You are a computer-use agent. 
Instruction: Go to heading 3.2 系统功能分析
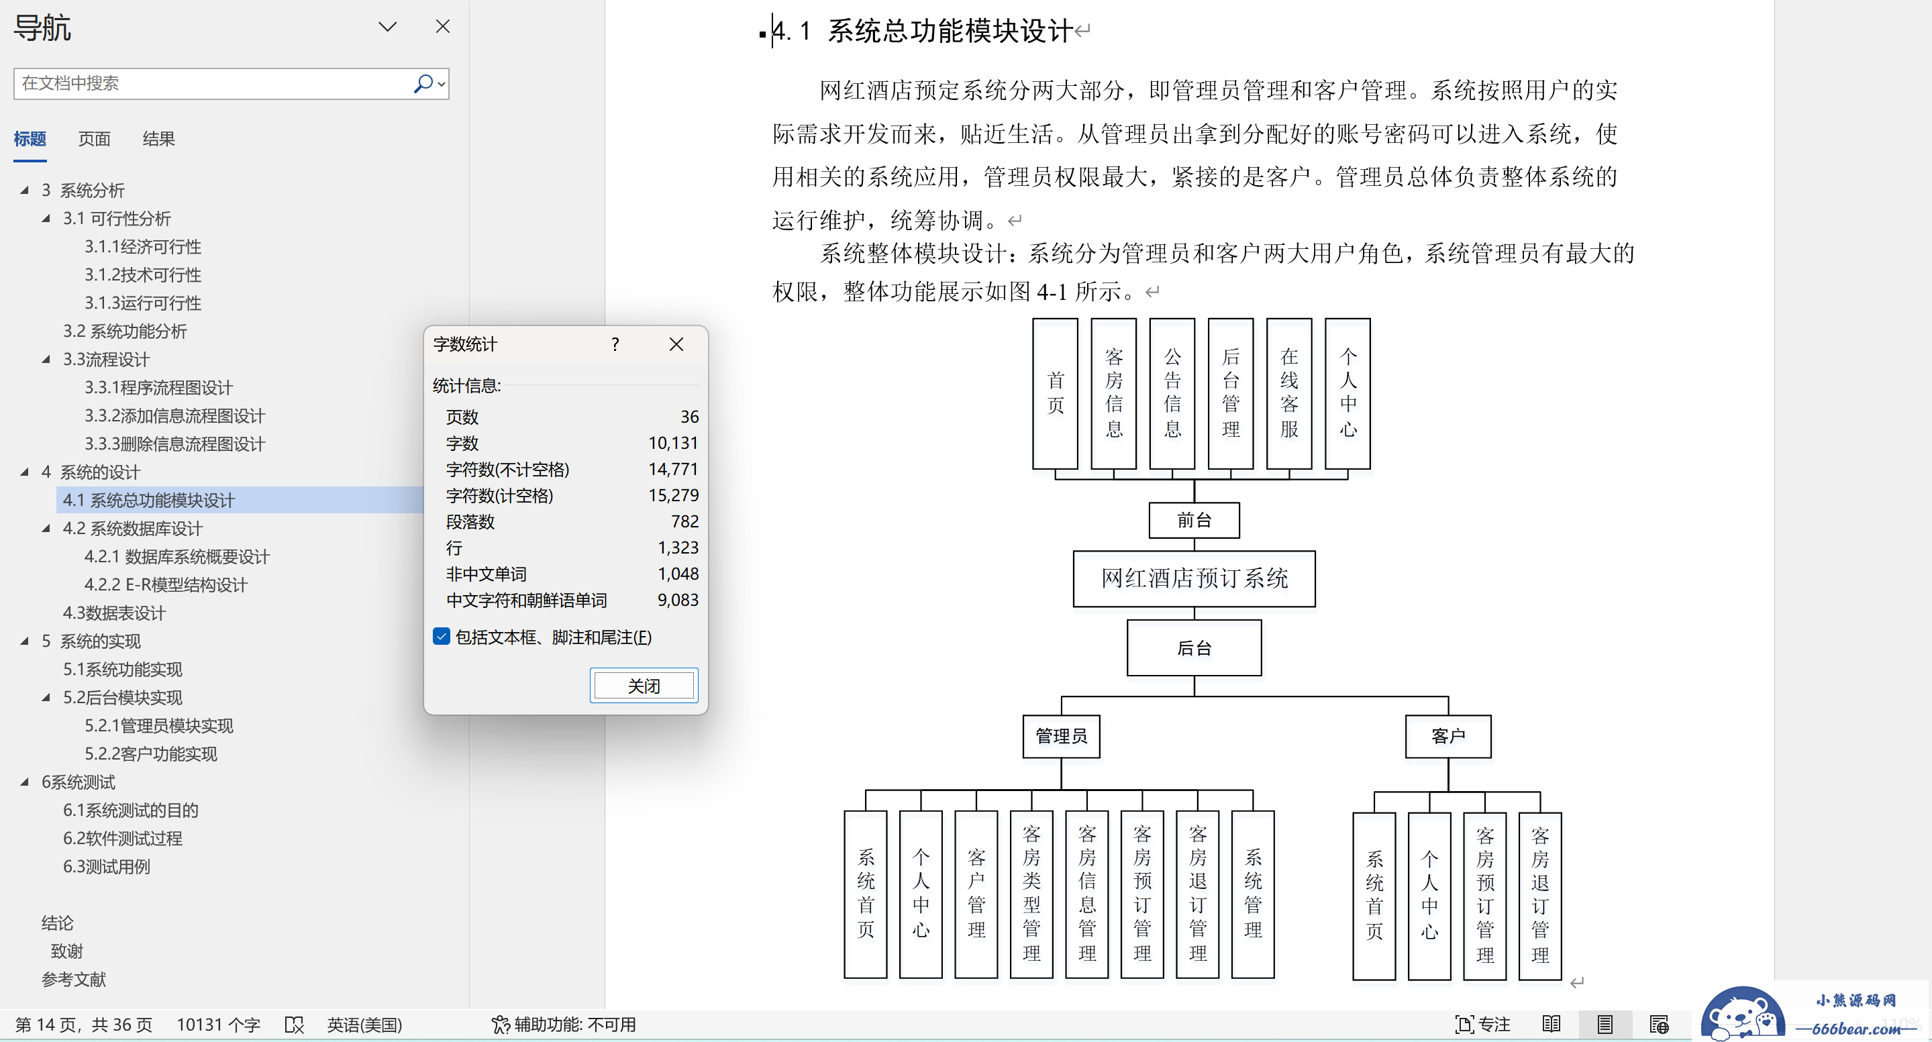tap(125, 331)
